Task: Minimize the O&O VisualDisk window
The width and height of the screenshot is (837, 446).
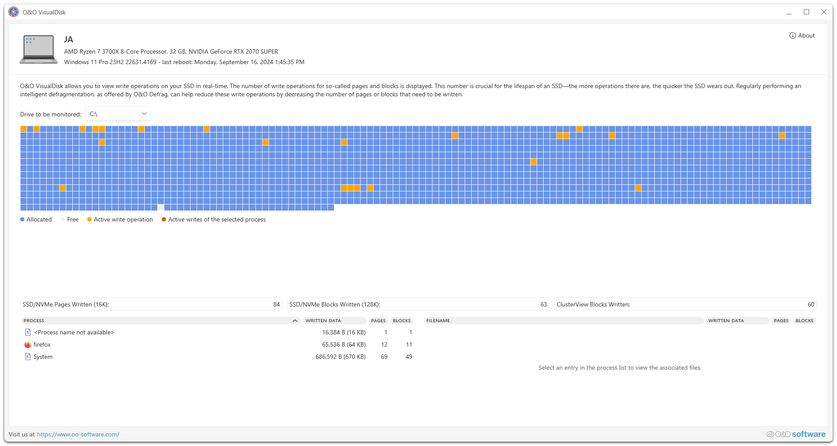Action: [789, 12]
